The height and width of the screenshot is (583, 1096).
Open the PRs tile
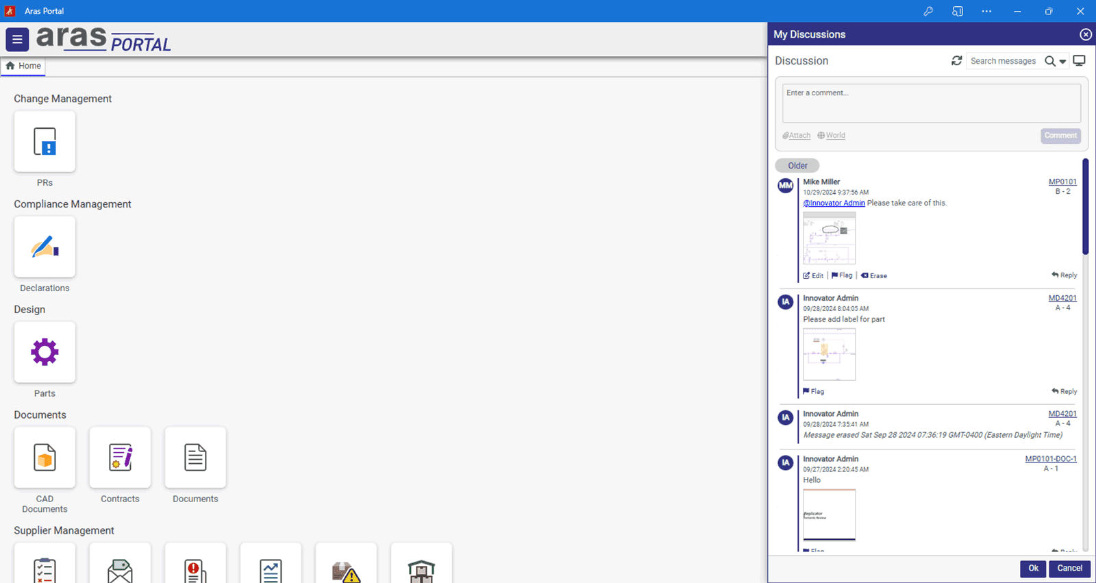coord(45,142)
